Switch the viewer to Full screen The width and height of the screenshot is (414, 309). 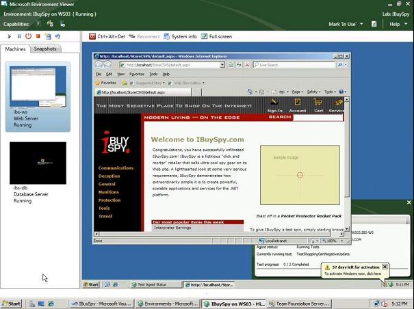(x=216, y=36)
